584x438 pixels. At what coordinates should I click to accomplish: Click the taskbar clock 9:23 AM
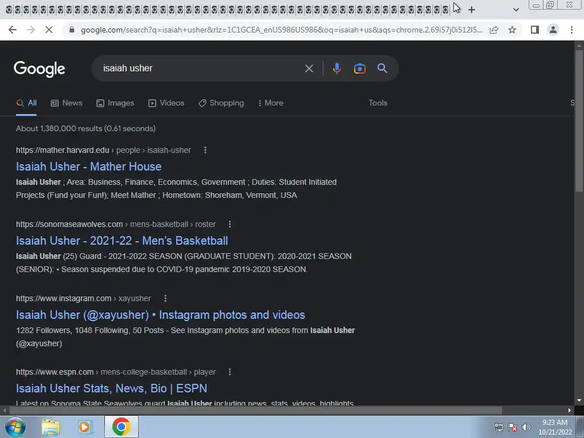554,423
